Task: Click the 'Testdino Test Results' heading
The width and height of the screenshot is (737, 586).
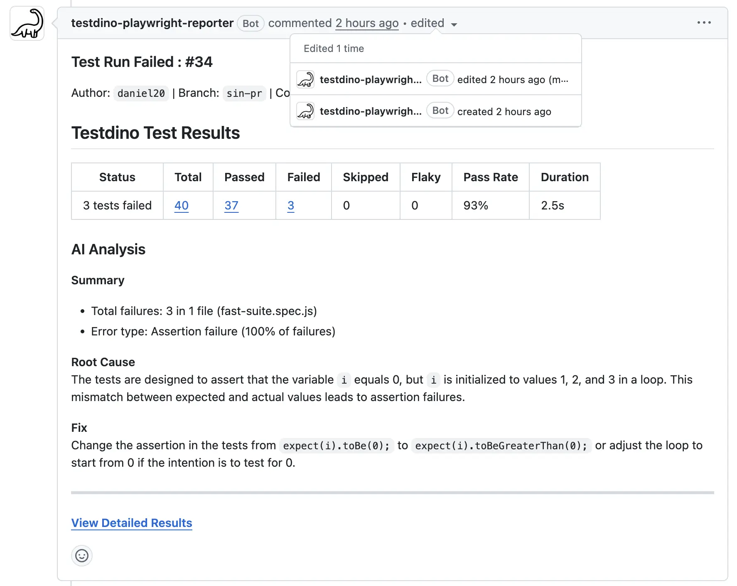Action: pyautogui.click(x=155, y=133)
